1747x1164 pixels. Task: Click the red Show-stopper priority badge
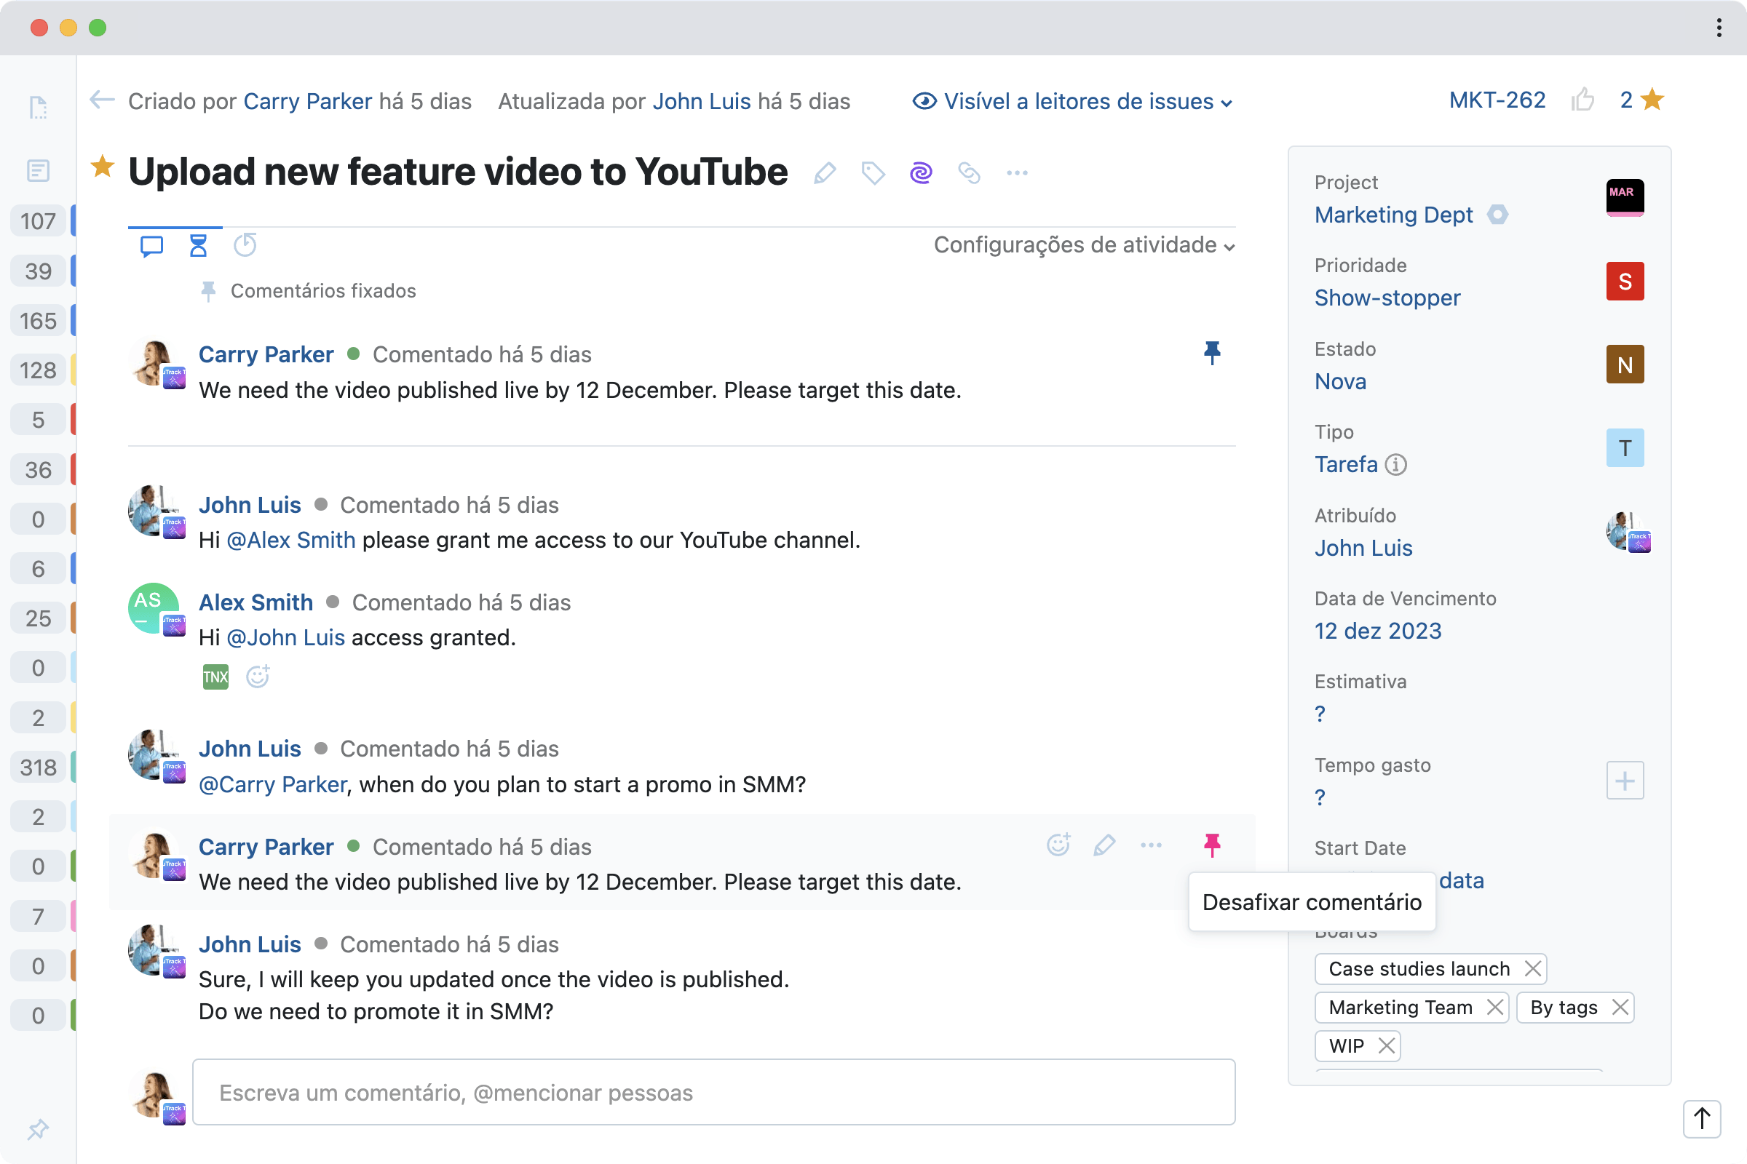[x=1625, y=282]
